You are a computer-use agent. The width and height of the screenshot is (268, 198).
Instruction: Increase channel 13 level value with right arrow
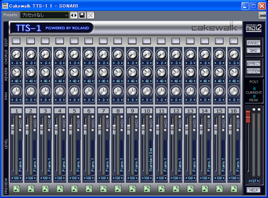pos(195,178)
